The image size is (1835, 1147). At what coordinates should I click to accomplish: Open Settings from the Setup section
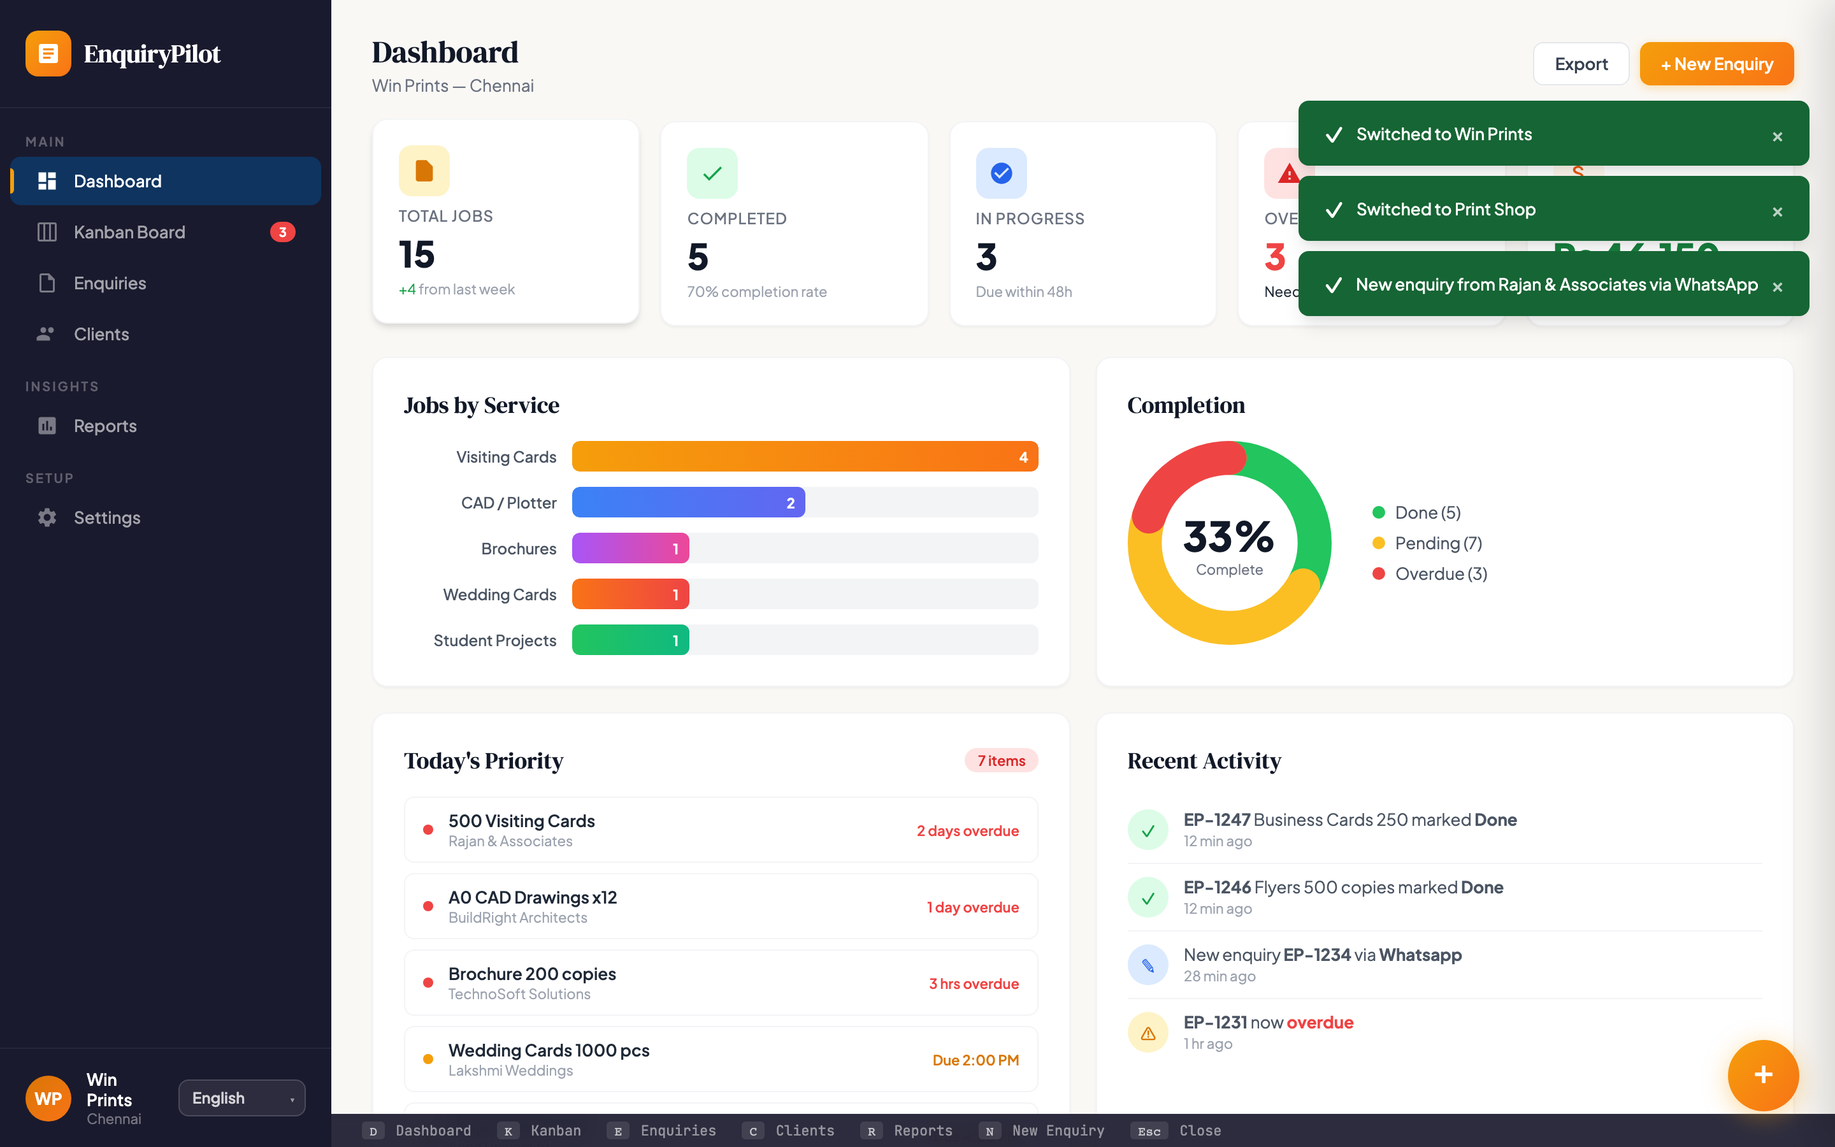pyautogui.click(x=107, y=517)
